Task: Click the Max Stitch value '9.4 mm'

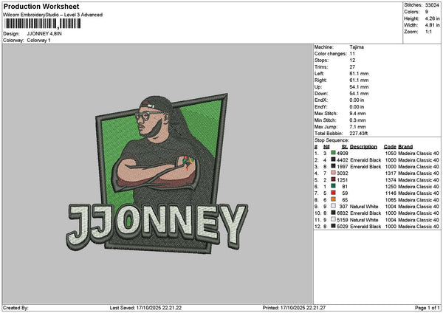Action: 357,114
